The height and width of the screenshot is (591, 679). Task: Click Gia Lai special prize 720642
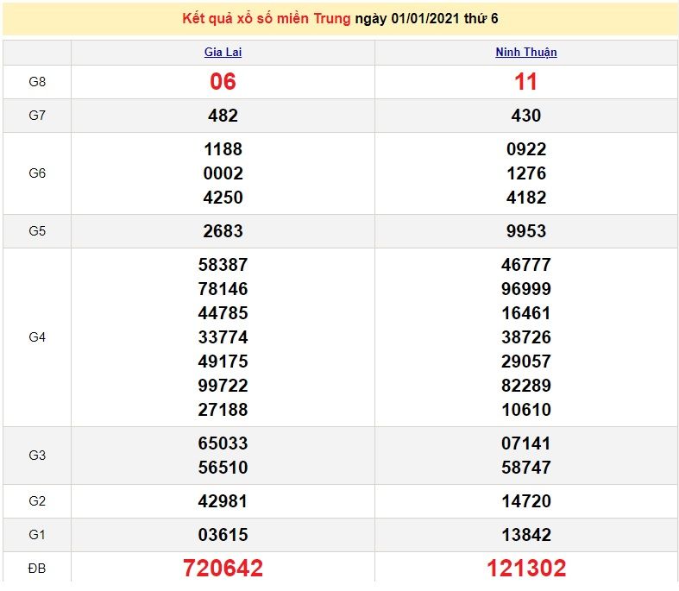[223, 568]
